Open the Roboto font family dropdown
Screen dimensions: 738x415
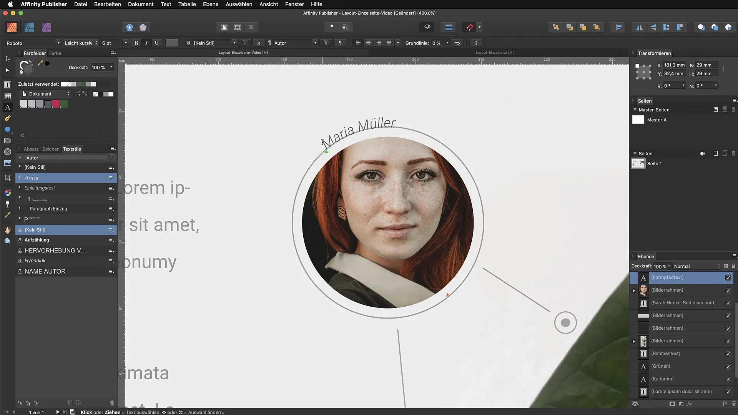click(58, 43)
